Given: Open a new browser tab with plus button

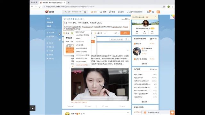Looking at the screenshot, I should pos(69,3).
